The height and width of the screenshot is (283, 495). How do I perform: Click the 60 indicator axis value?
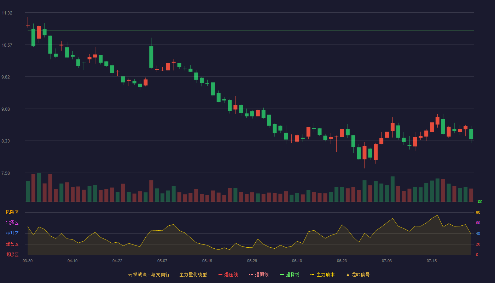[478, 223]
